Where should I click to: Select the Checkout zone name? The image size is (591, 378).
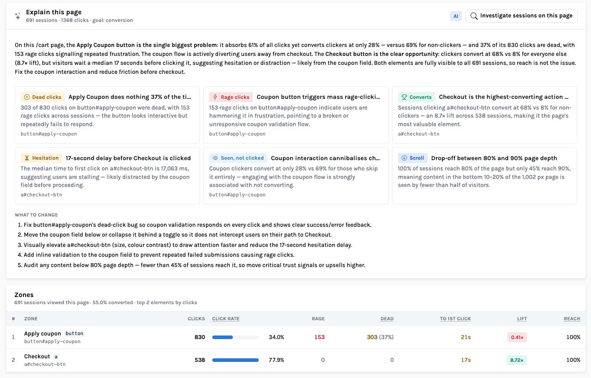coord(37,357)
